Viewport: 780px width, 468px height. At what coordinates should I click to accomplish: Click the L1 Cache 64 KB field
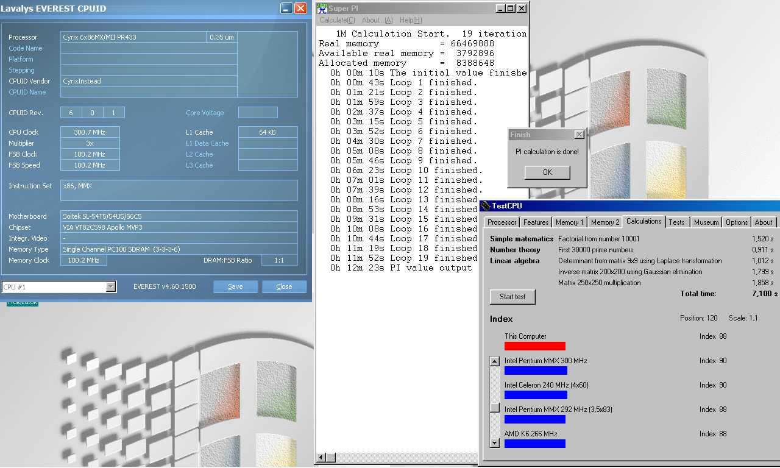[x=268, y=132]
